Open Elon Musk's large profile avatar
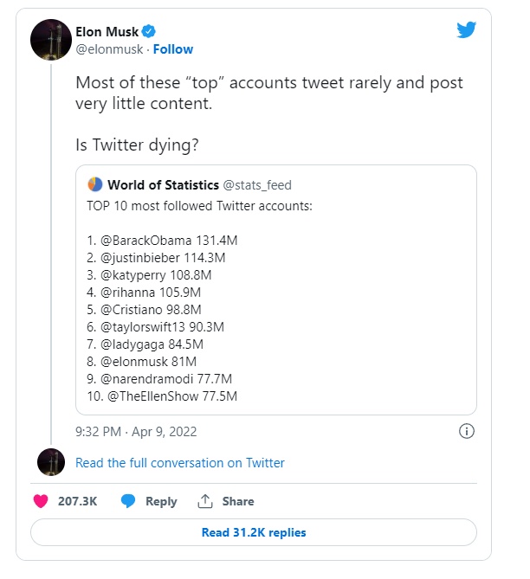This screenshot has width=530, height=579. point(51,40)
